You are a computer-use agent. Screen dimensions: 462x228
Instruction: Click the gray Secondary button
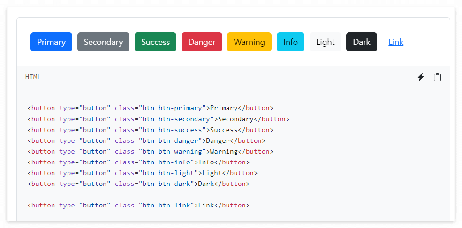[103, 42]
